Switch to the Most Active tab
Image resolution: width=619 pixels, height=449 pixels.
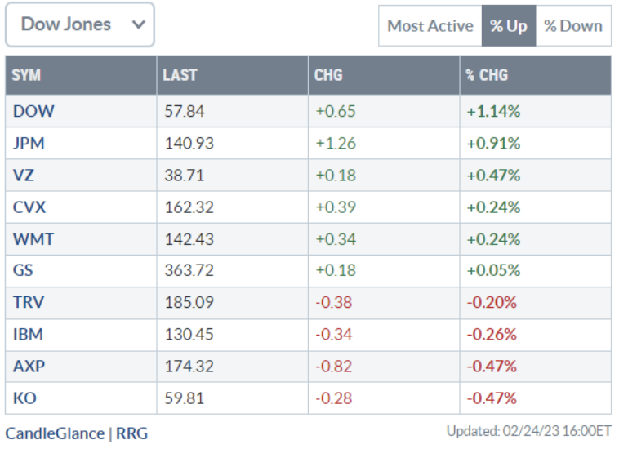click(430, 26)
